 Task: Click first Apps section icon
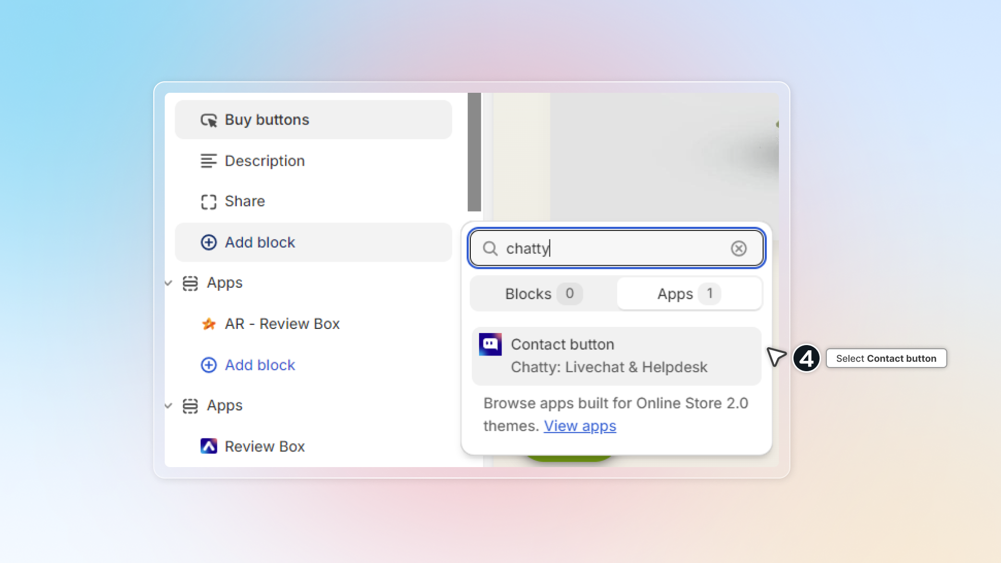pos(190,284)
